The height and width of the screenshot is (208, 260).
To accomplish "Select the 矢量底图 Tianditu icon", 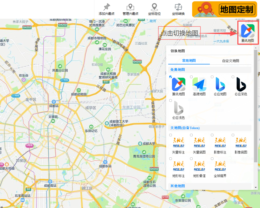I will click(x=199, y=142).
